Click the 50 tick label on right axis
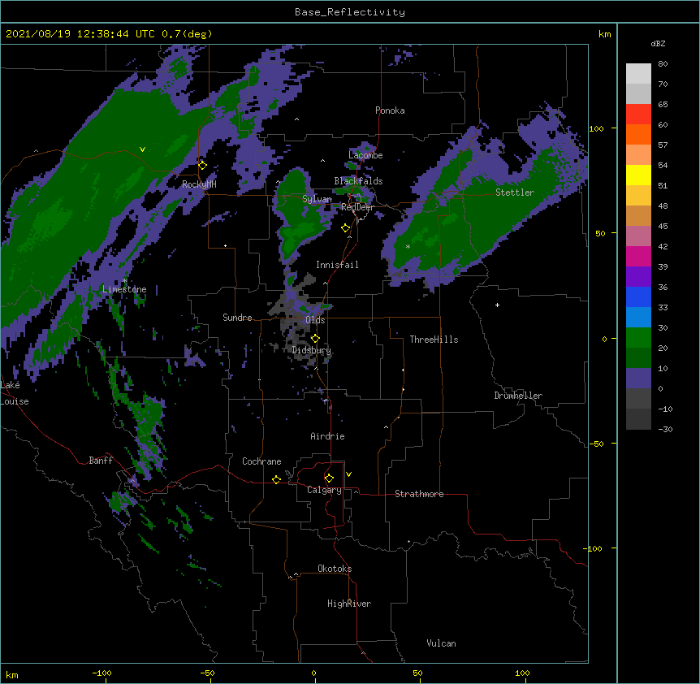The height and width of the screenshot is (684, 700). (x=600, y=233)
